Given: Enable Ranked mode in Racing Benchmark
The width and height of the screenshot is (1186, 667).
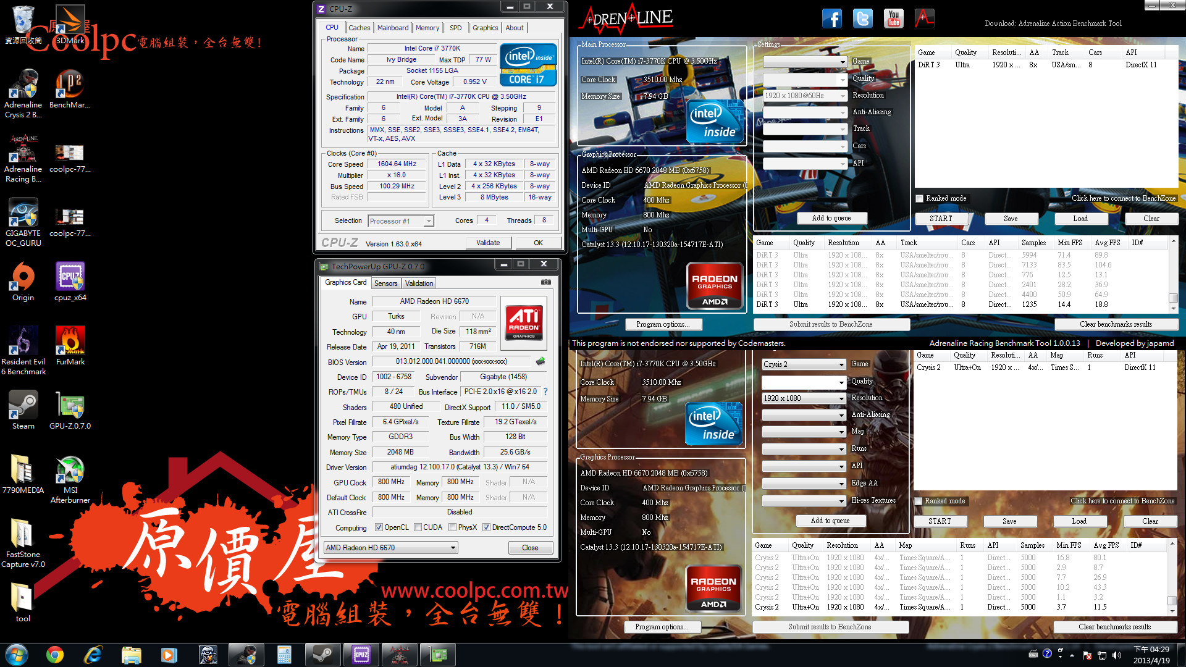Looking at the screenshot, I should 920,198.
